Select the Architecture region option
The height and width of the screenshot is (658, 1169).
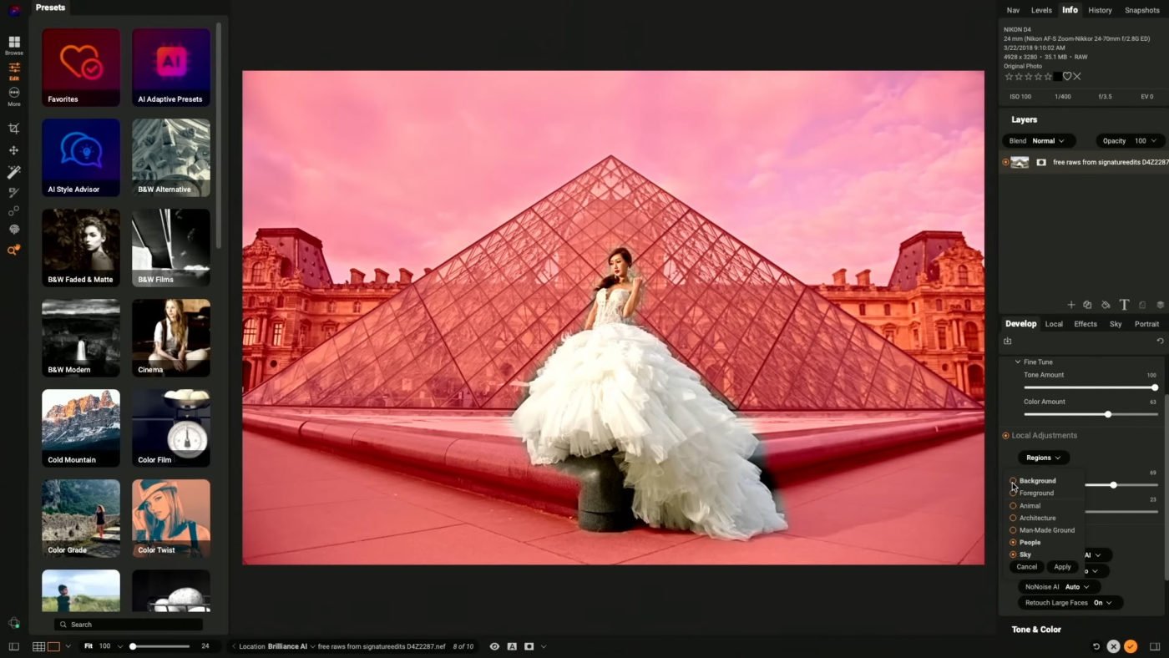1034,518
